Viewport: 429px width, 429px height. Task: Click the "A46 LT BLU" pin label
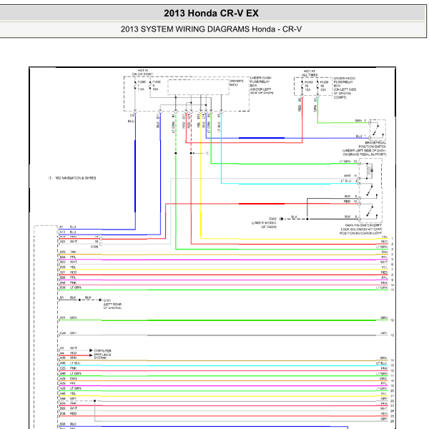(70, 363)
